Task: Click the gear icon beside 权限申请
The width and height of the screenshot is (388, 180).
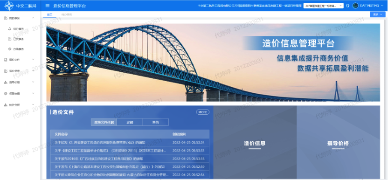Action: coord(6,94)
